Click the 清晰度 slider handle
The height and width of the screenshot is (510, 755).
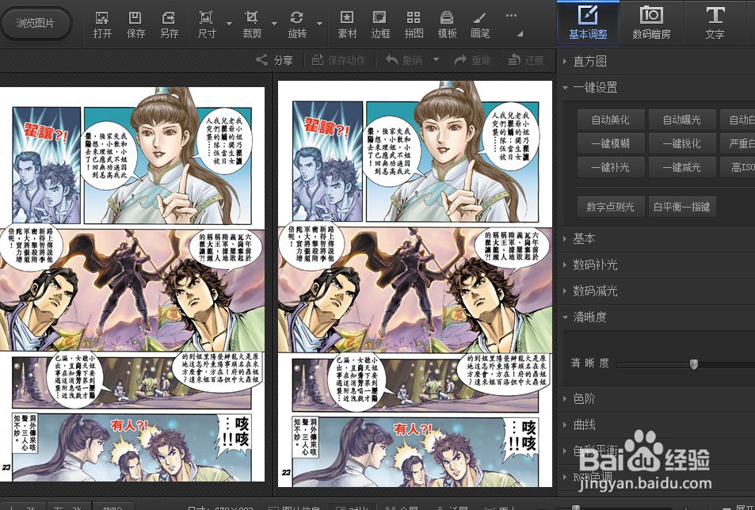[694, 364]
